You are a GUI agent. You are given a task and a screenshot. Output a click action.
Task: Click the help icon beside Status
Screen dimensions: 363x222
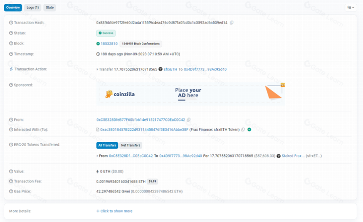pos(11,33)
